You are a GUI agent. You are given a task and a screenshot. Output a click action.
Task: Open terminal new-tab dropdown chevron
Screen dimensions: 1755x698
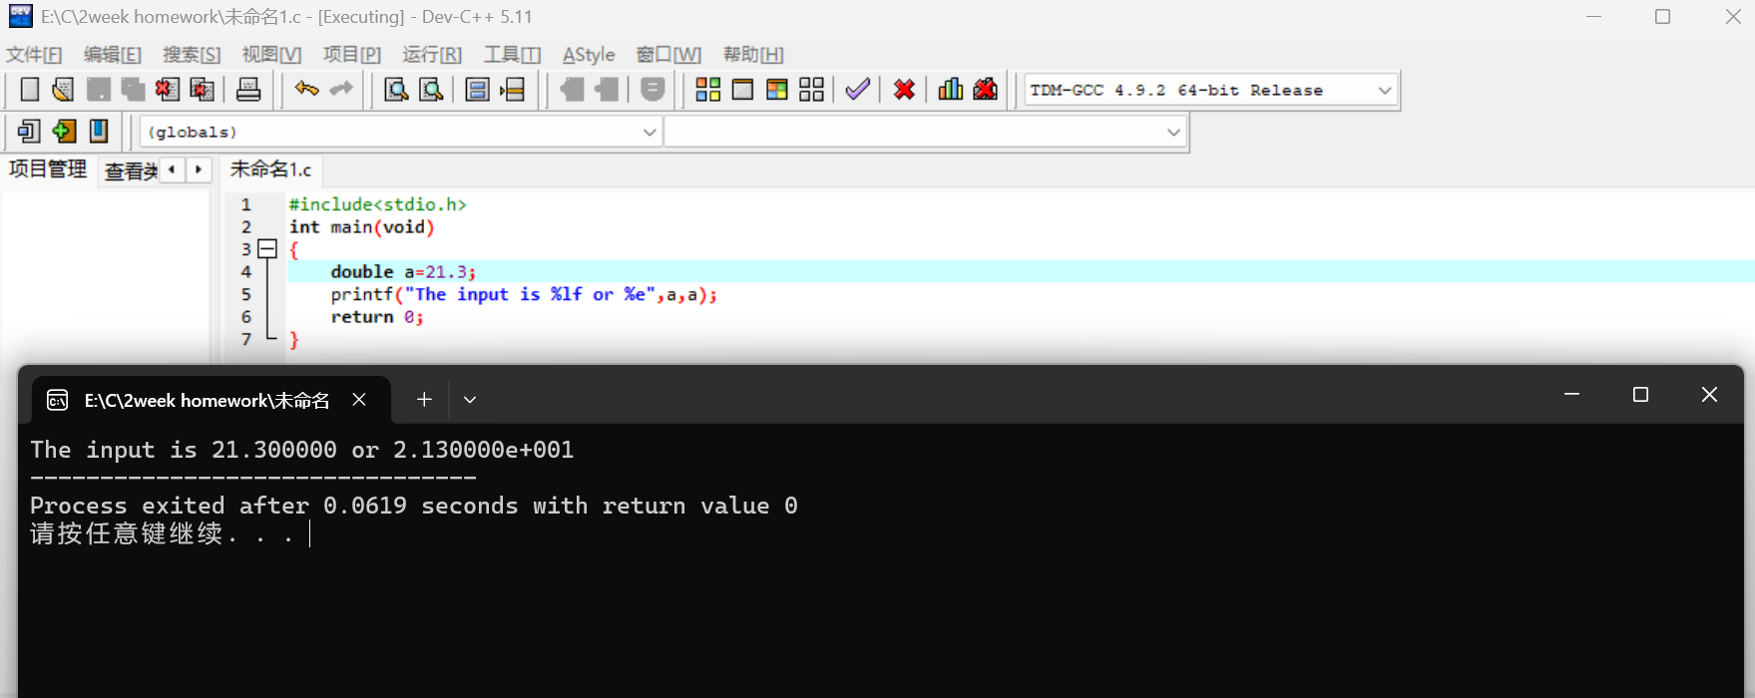coord(470,400)
